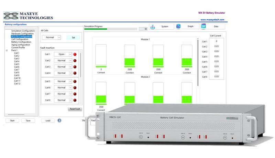Image resolution: width=275 pixels, height=158 pixels.
Task: Click the tree panel horizontal scrollbar
Action: 16,115
